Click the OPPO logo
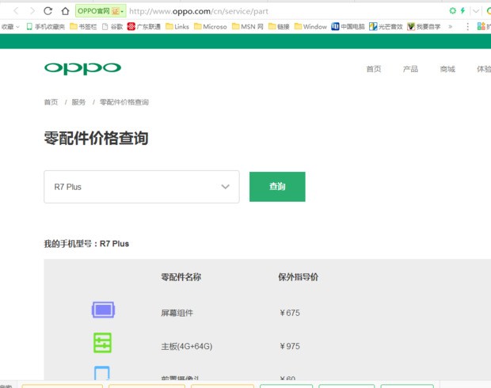Viewport: 491px width, 388px height. (82, 69)
